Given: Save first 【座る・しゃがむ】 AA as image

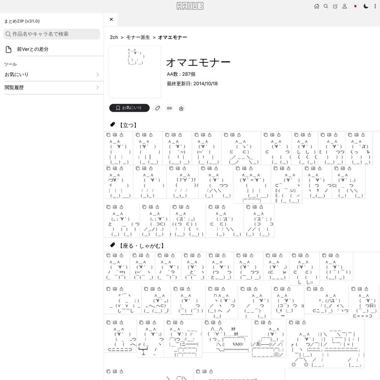Looking at the screenshot, I should (x=115, y=255).
